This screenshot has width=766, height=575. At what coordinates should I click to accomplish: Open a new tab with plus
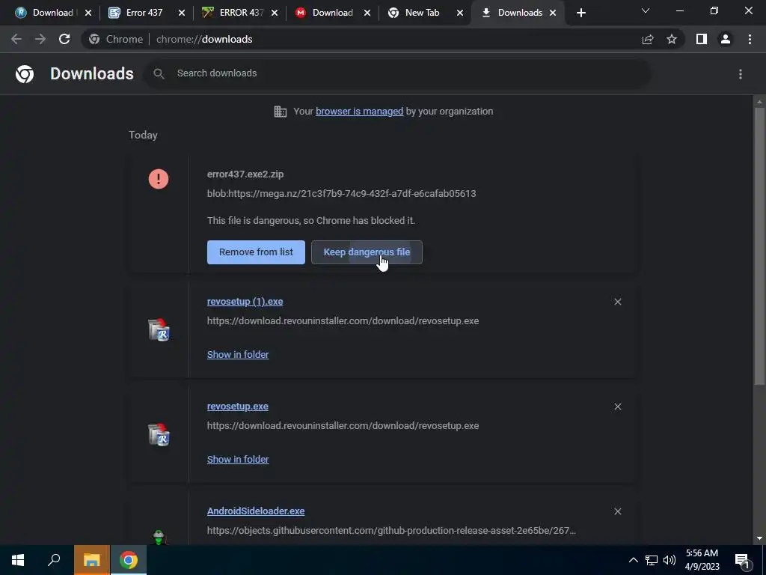580,13
